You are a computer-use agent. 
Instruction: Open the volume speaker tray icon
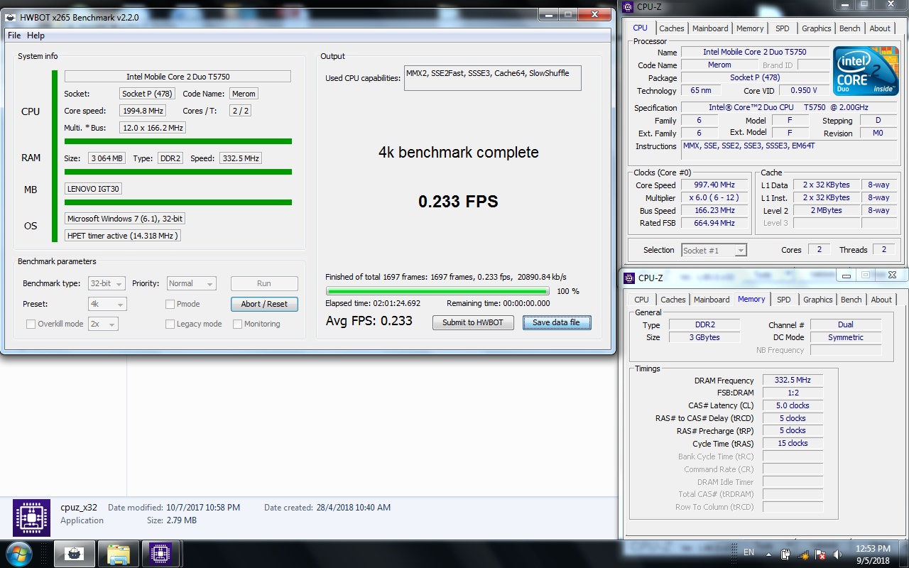(x=838, y=554)
